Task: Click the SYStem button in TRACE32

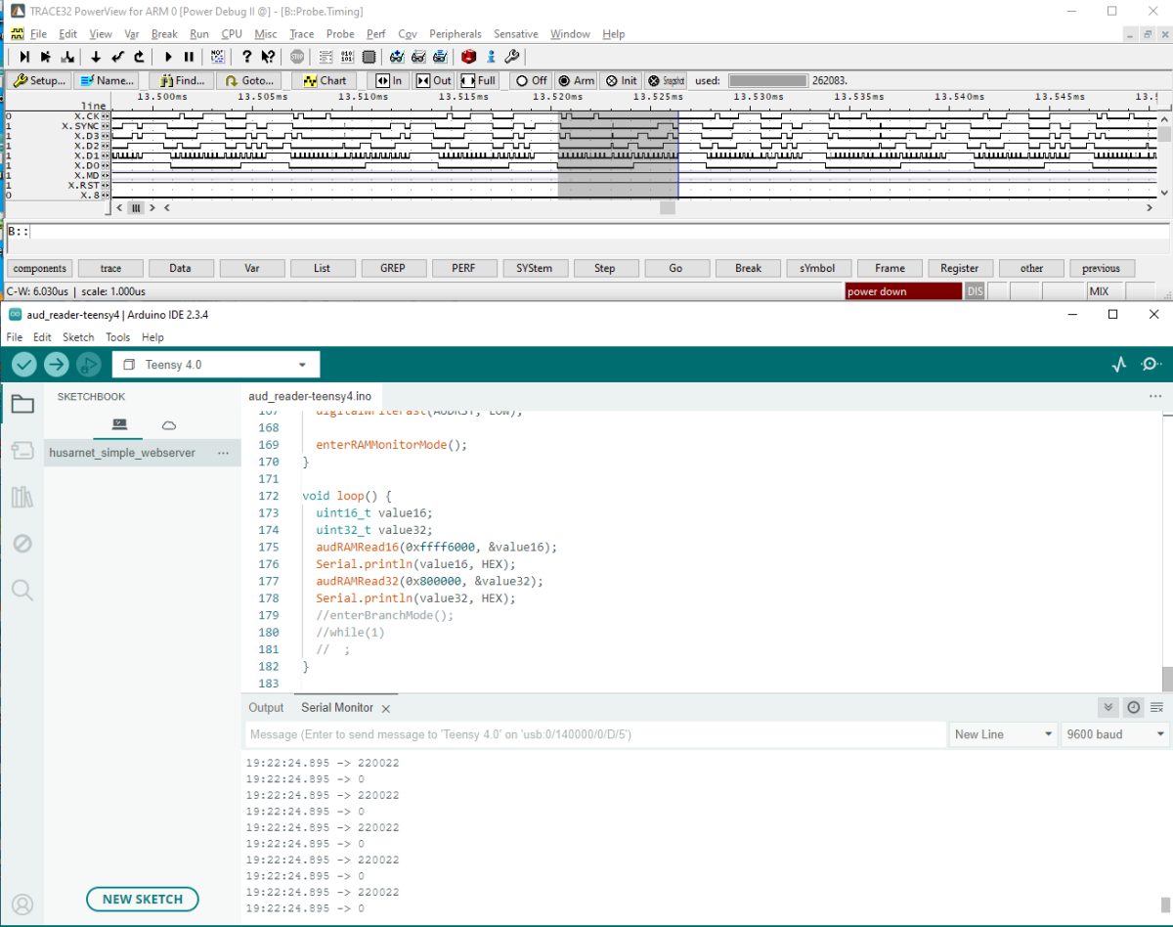Action: [x=535, y=267]
